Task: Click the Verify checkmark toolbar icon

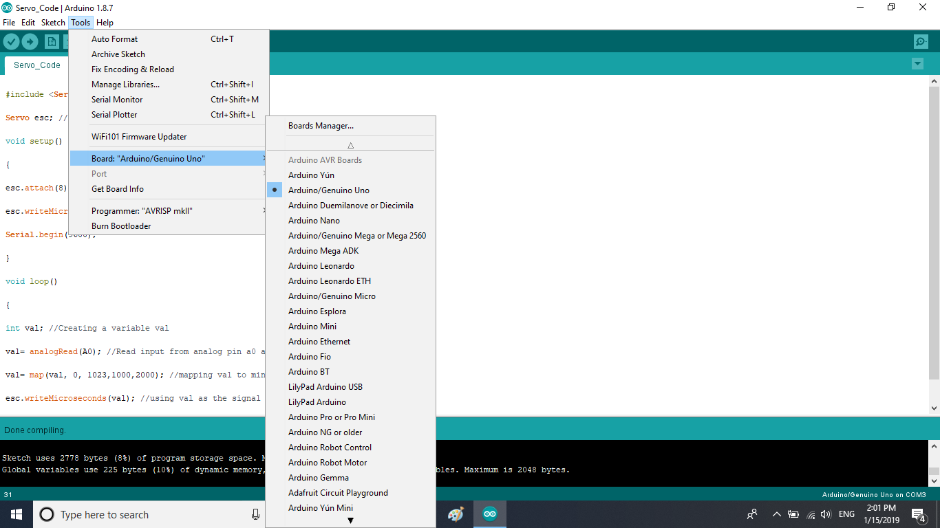Action: [x=11, y=42]
